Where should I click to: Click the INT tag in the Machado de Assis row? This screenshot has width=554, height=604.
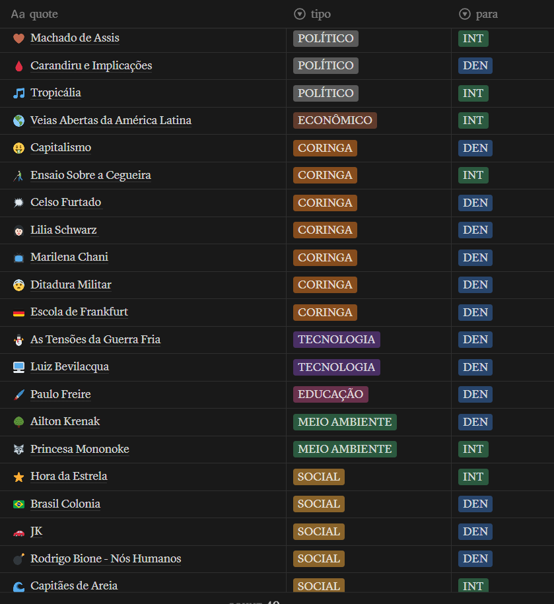(473, 38)
